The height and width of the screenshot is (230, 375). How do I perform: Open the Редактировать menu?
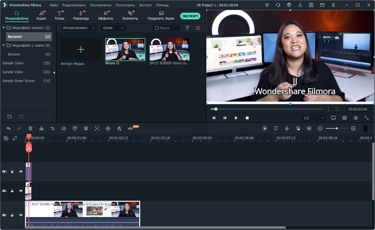pyautogui.click(x=74, y=5)
